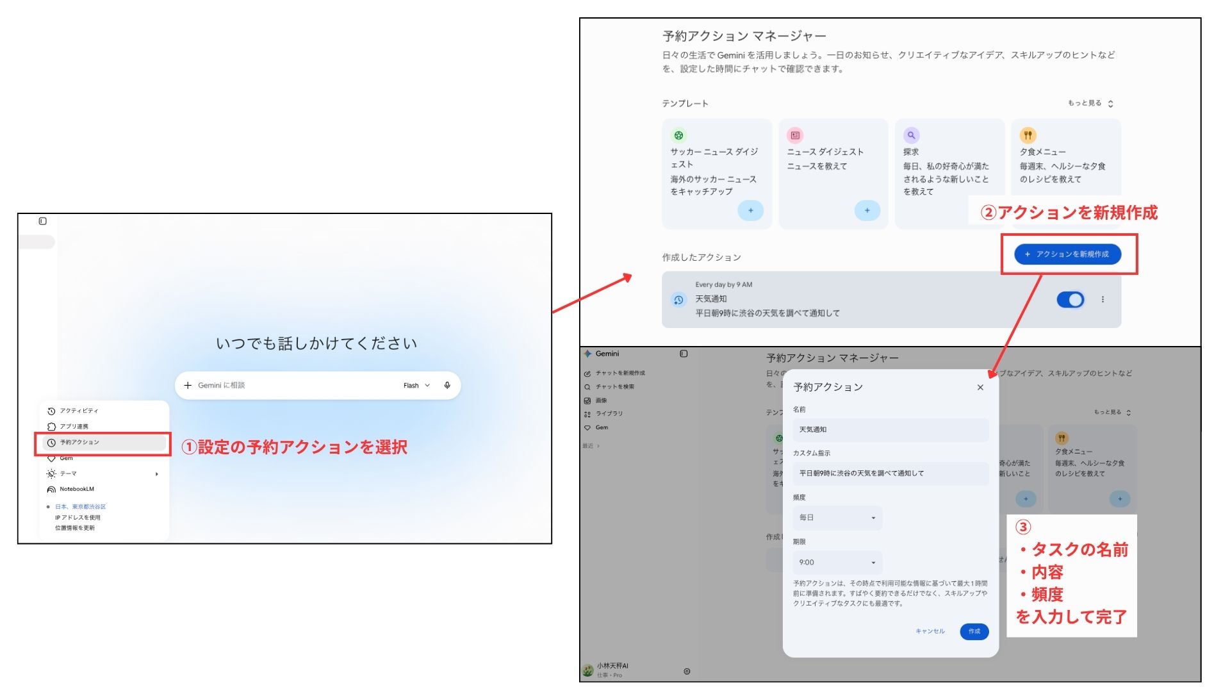This screenshot has width=1230, height=692.
Task: Open the 期限 dropdown showing 9:00
Action: (837, 563)
